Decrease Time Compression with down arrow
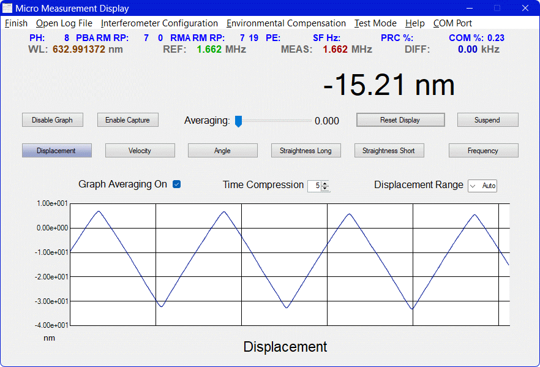The height and width of the screenshot is (367, 540). [325, 188]
